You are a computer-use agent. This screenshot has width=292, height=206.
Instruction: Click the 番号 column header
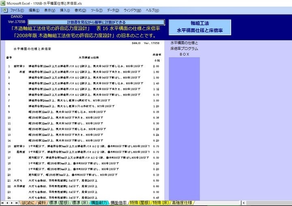9,57
